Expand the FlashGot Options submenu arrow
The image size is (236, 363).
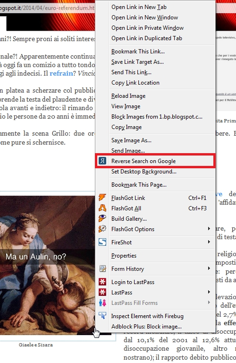[x=209, y=229]
